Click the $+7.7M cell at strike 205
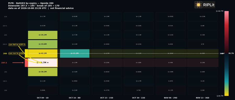 point(75,35)
